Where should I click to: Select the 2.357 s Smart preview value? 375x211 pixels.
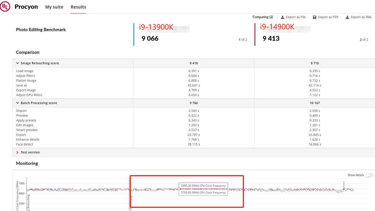click(315, 130)
